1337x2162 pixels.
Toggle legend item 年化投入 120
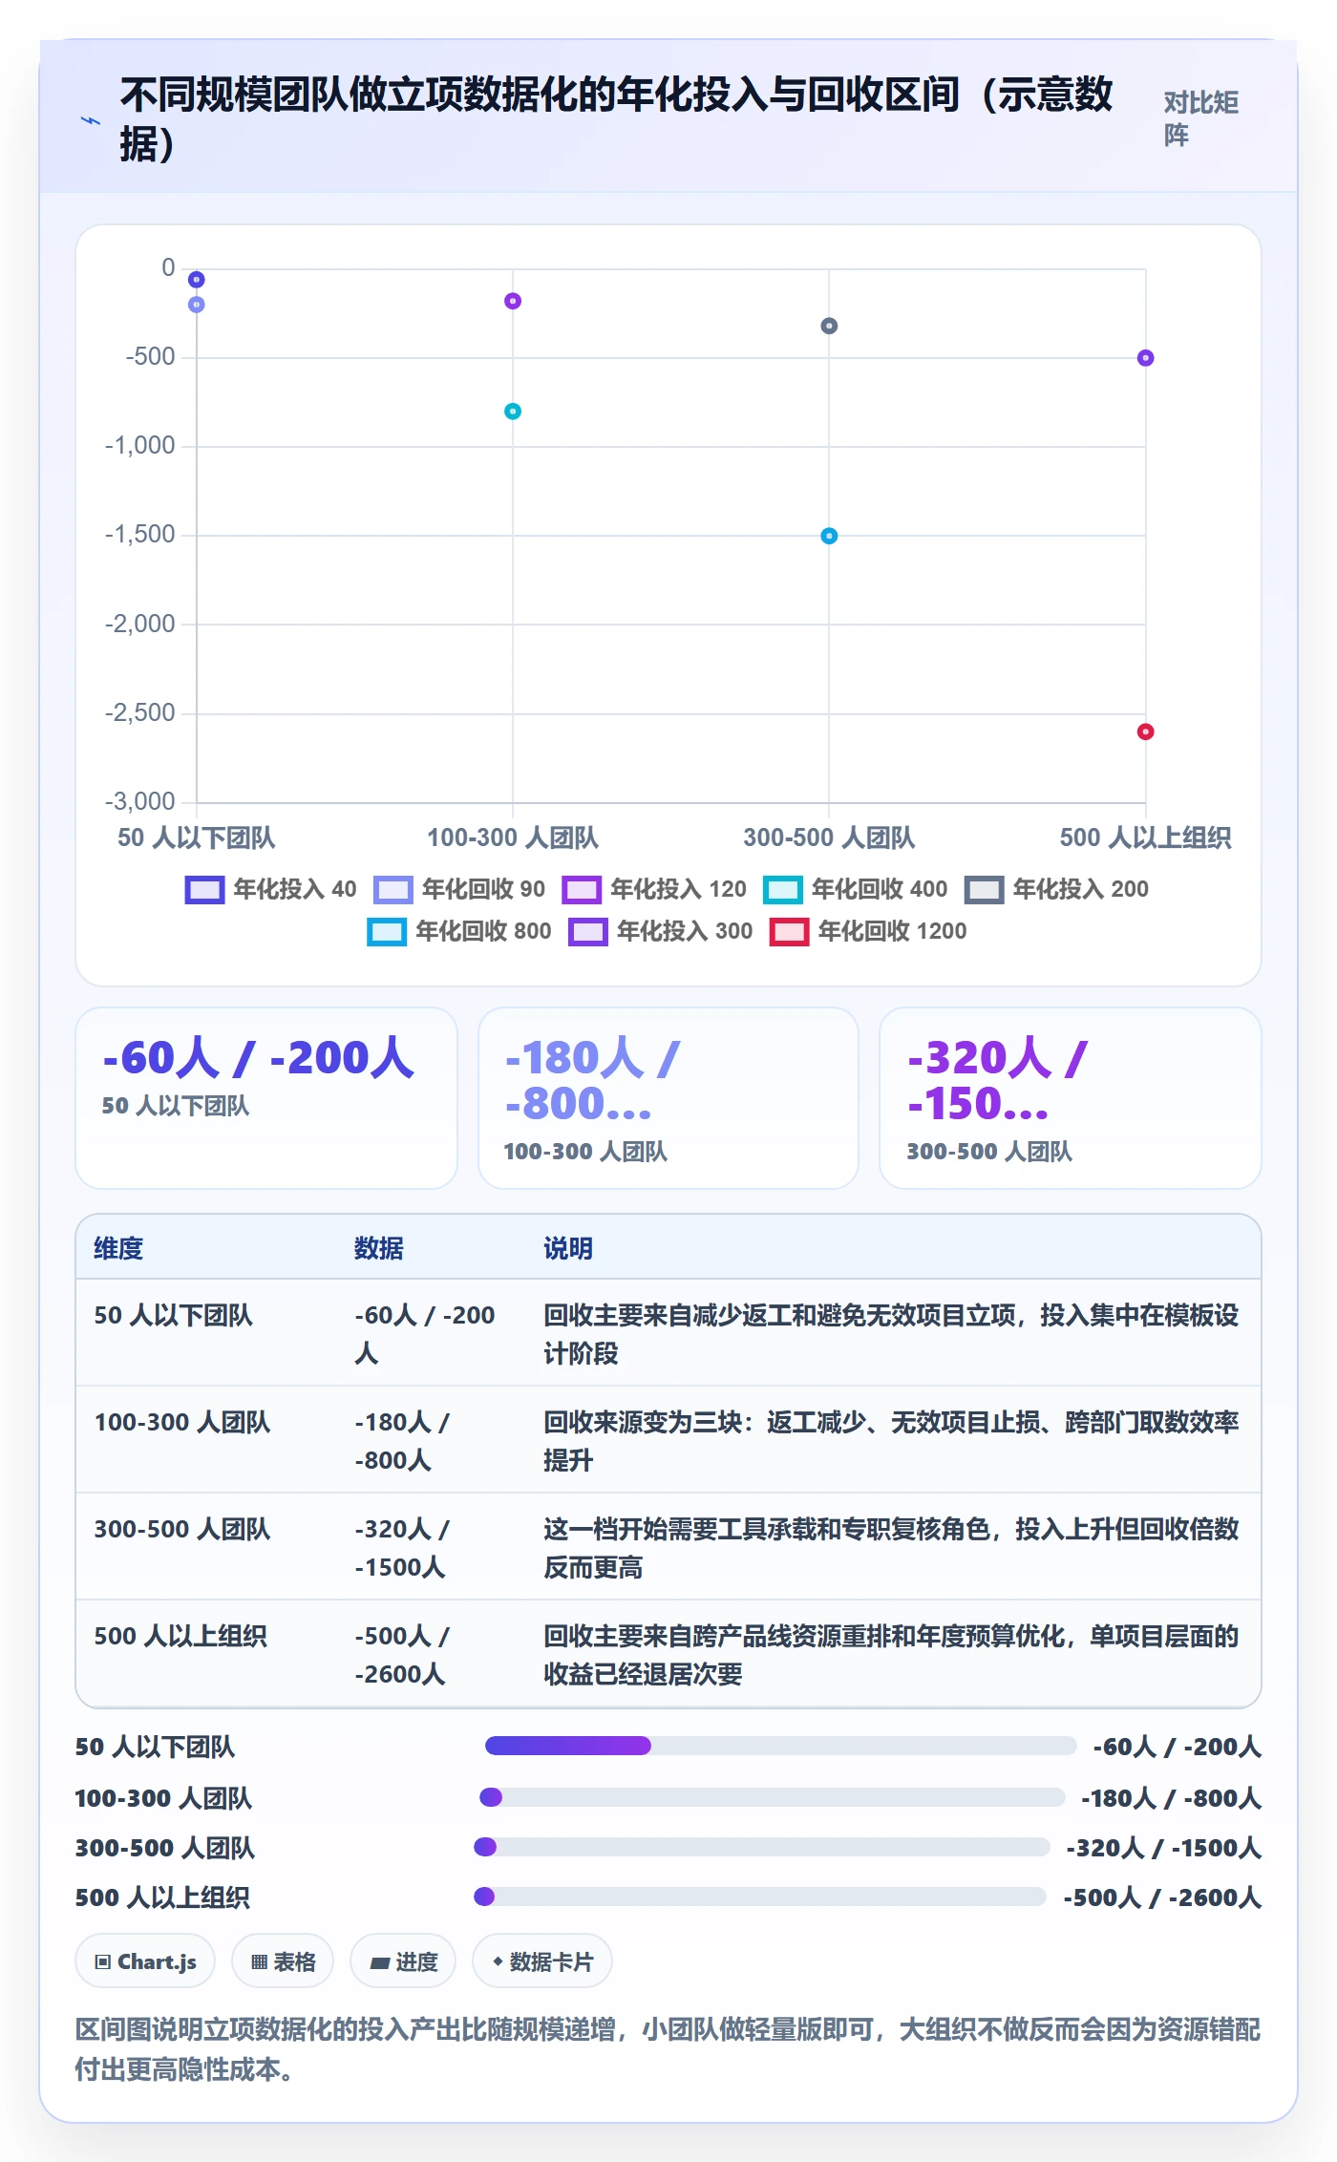coord(654,889)
